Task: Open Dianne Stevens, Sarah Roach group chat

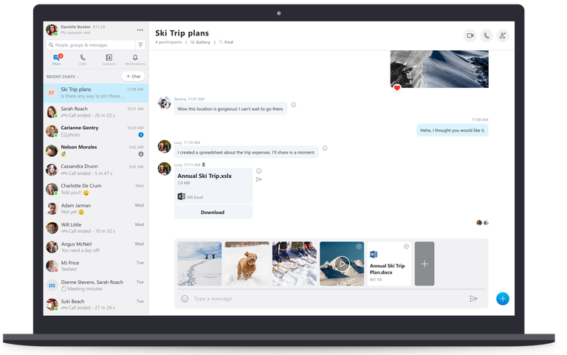Action: [x=96, y=285]
